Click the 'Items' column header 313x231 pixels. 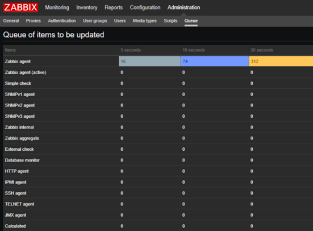click(10, 50)
